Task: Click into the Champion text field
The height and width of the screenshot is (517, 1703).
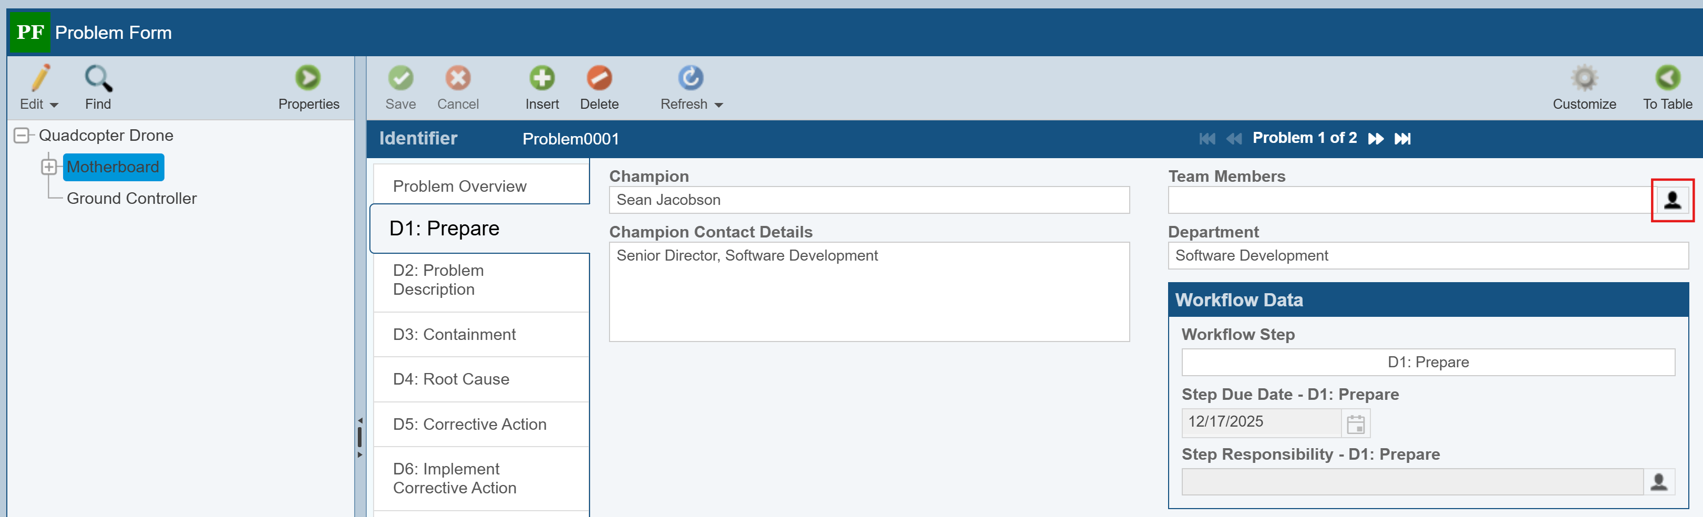Action: 868,200
